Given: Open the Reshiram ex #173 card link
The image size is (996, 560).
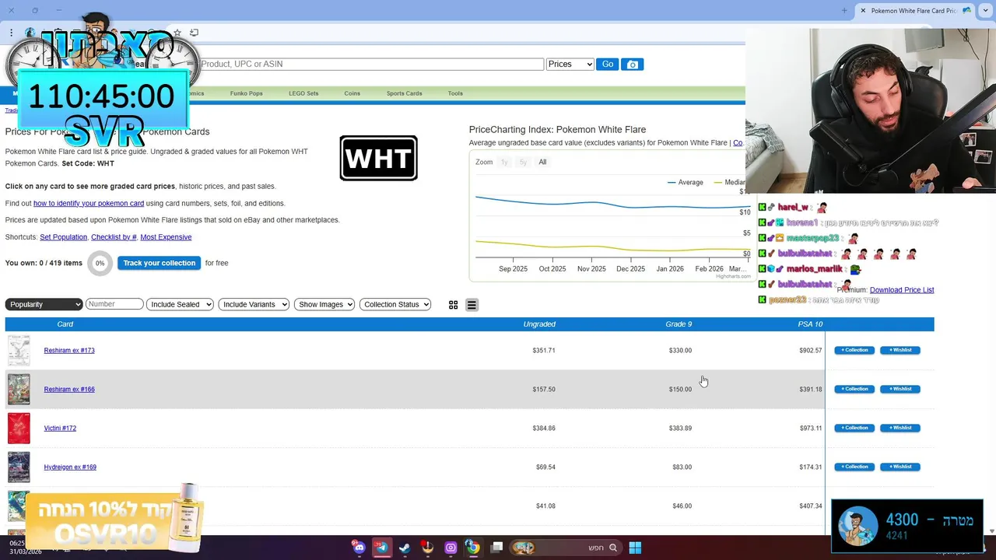Looking at the screenshot, I should [69, 350].
